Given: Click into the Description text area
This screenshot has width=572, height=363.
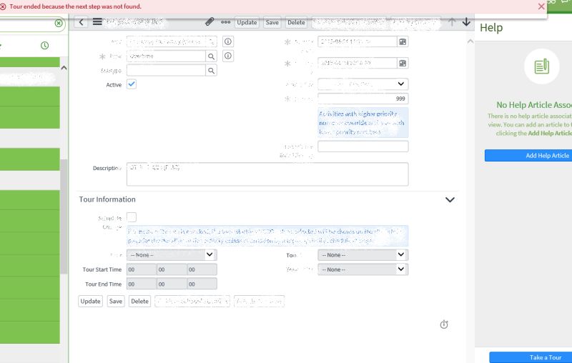Looking at the screenshot, I should (x=267, y=174).
